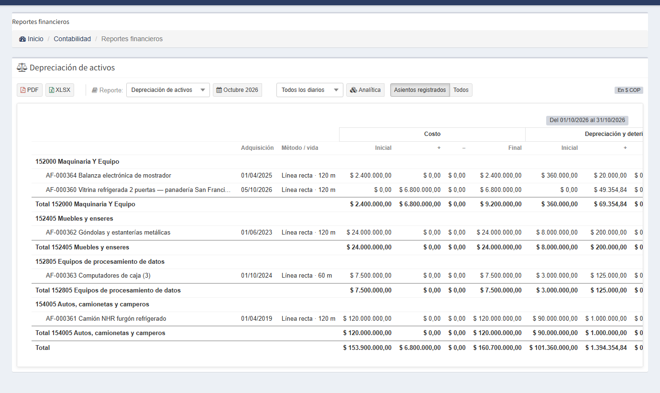The width and height of the screenshot is (660, 393).
Task: Click the date range Del 01/10/2026 al 31/10/2026
Action: pyautogui.click(x=587, y=121)
